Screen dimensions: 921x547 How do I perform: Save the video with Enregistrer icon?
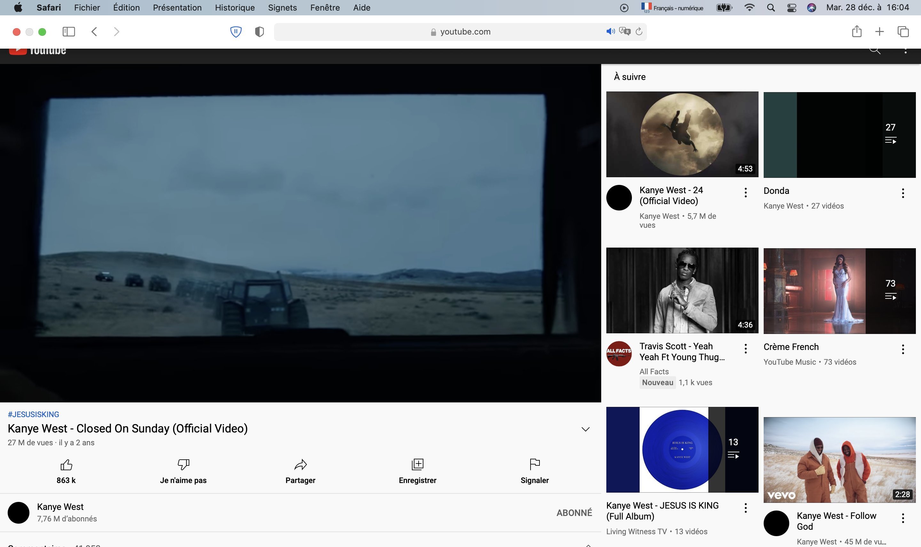(x=417, y=464)
